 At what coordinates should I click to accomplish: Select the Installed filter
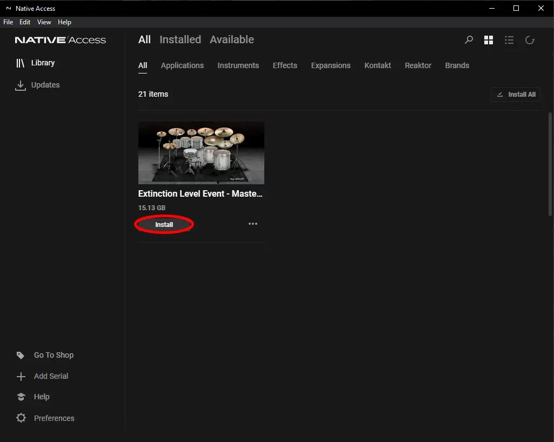tap(180, 39)
